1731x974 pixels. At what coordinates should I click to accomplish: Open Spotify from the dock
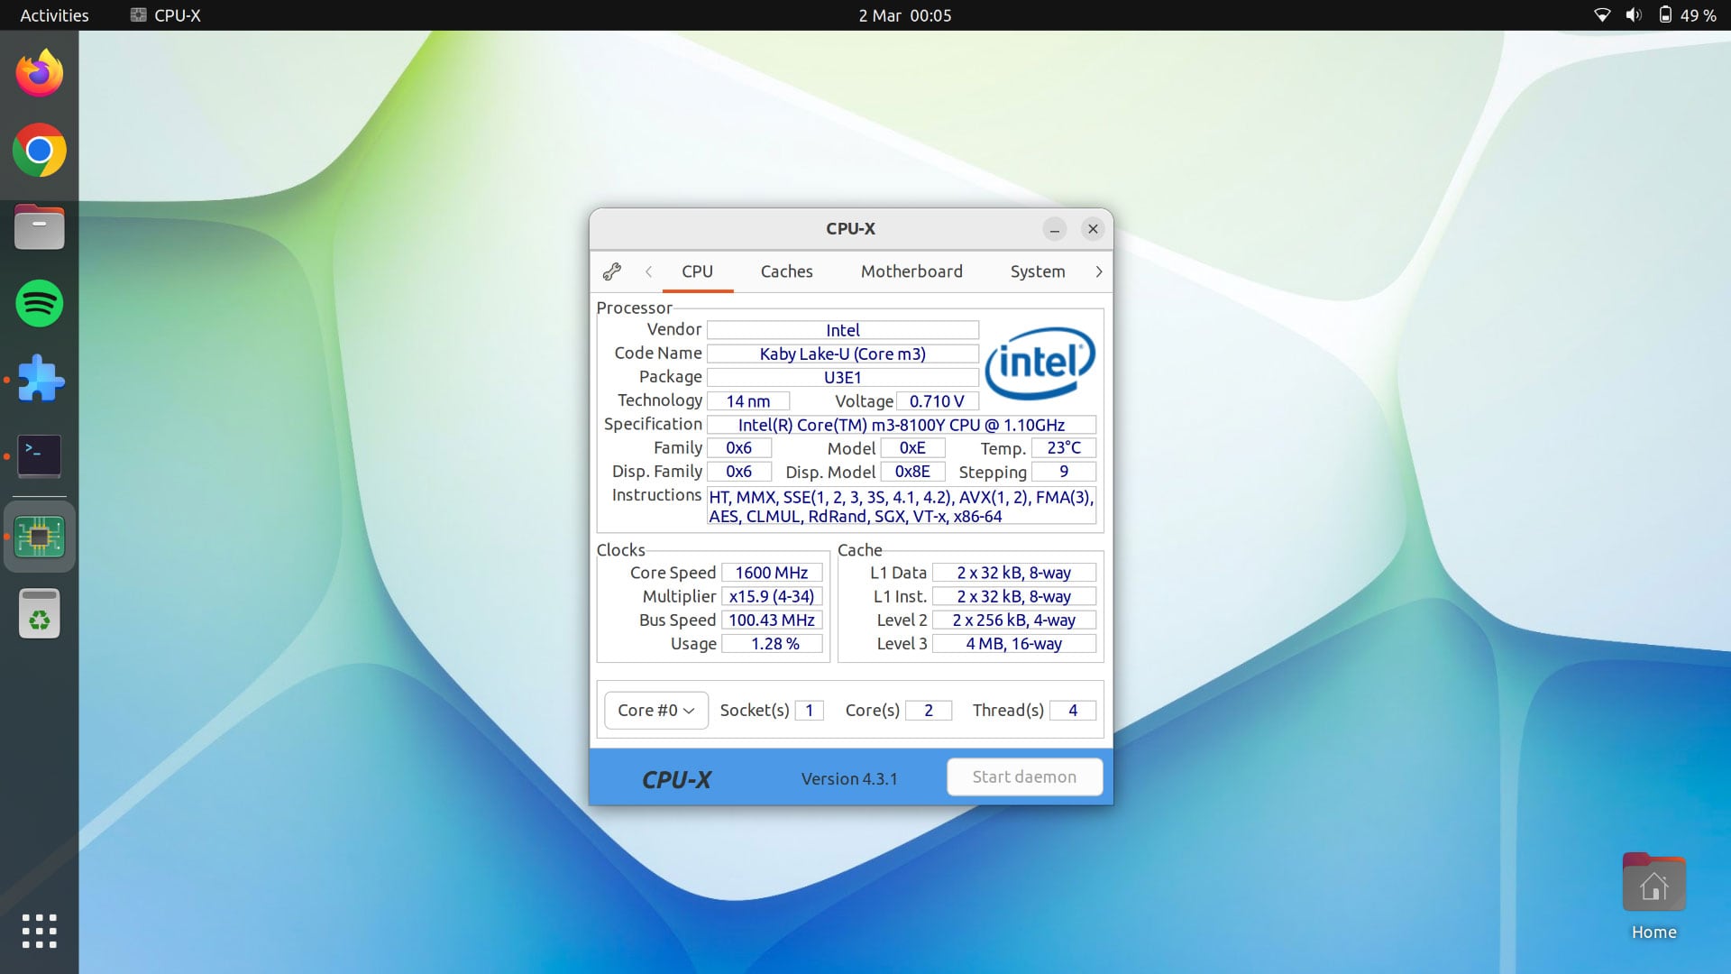point(39,304)
